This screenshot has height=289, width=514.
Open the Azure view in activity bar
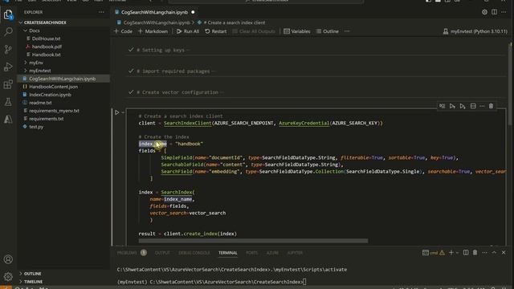pos(8,120)
